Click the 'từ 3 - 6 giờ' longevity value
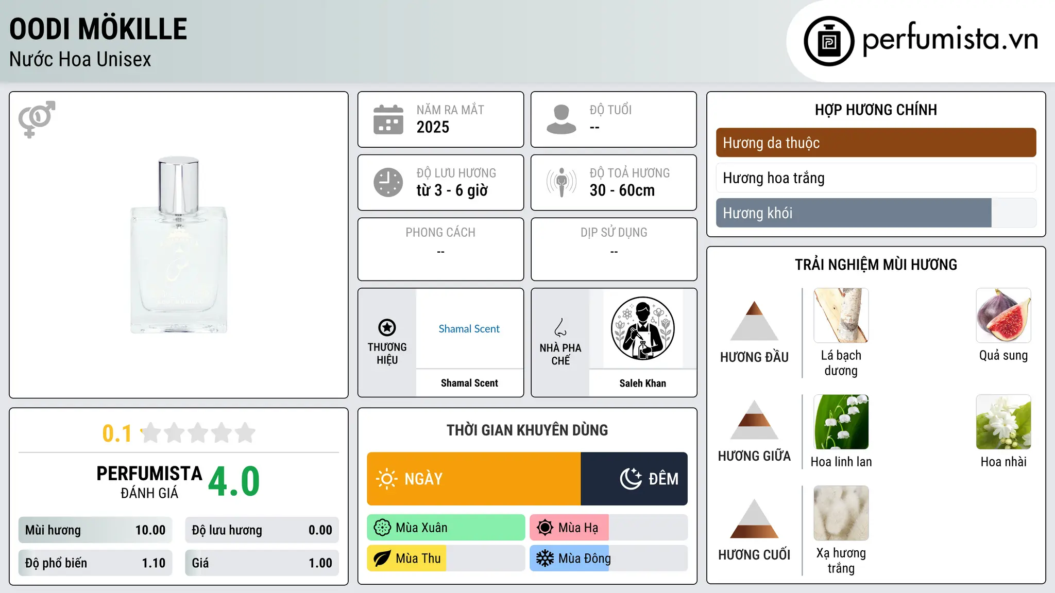The width and height of the screenshot is (1055, 593). [x=452, y=190]
